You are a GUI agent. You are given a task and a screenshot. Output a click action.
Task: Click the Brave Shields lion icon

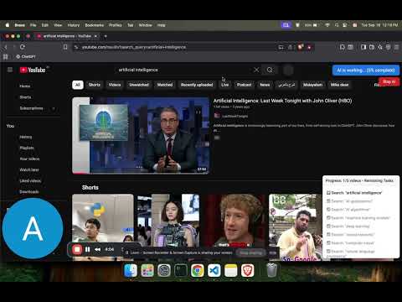pyautogui.click(x=301, y=47)
